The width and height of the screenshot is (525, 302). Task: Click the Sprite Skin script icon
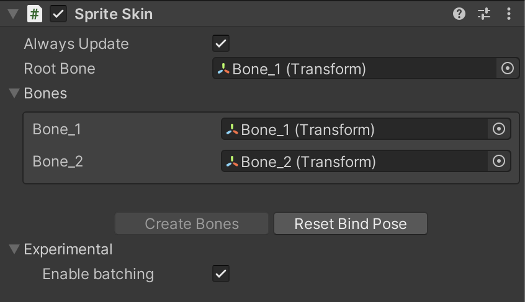35,14
